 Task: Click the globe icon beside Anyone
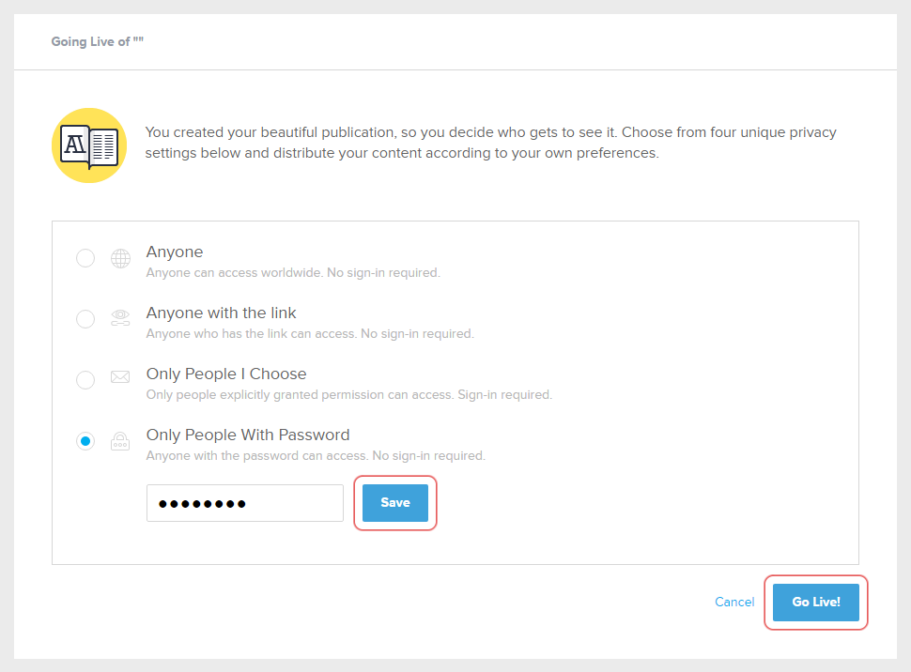pos(120,259)
